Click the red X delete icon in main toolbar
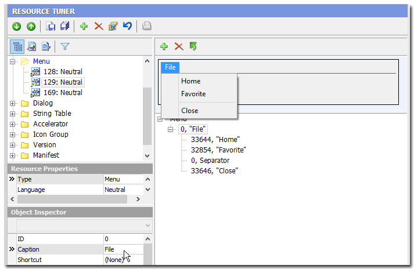This screenshot has width=414, height=269. pyautogui.click(x=98, y=26)
